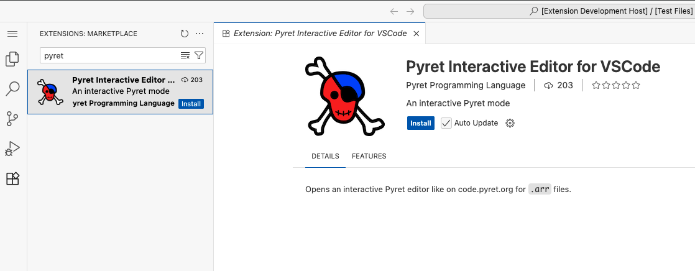Open the Explorer view
This screenshot has height=271, width=695.
(12, 59)
